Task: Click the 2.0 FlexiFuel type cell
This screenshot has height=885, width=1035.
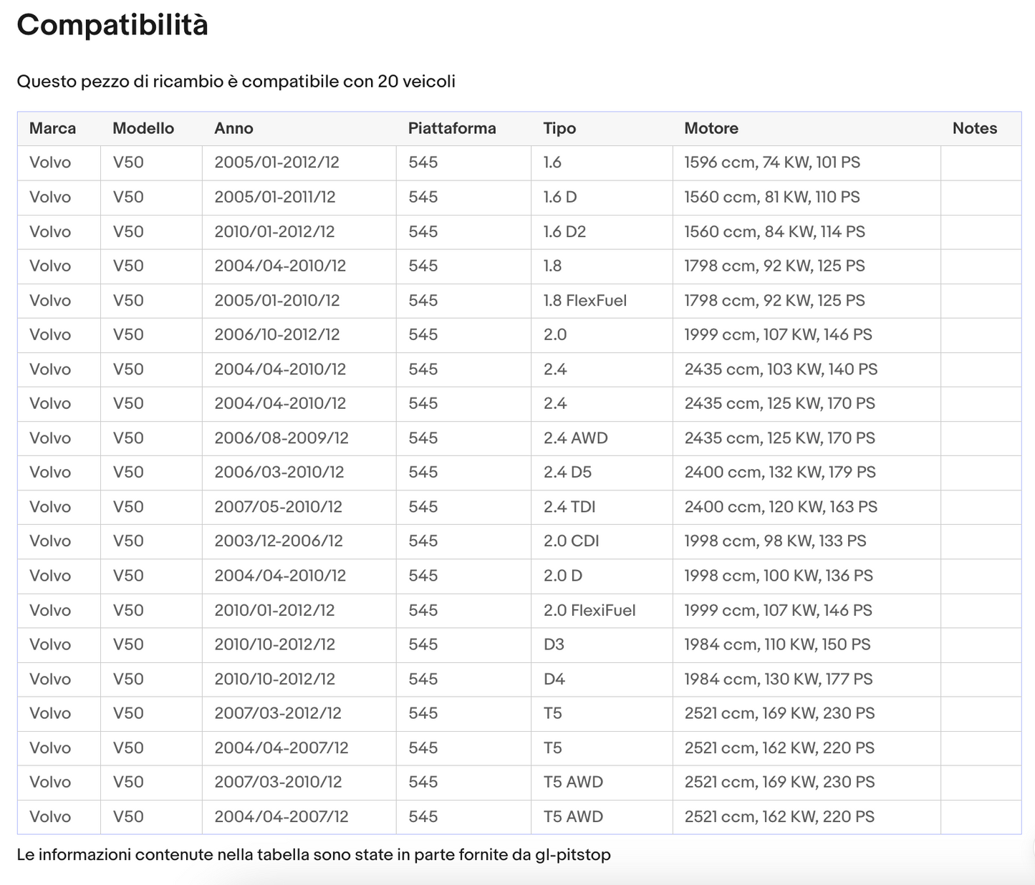Action: pyautogui.click(x=589, y=611)
